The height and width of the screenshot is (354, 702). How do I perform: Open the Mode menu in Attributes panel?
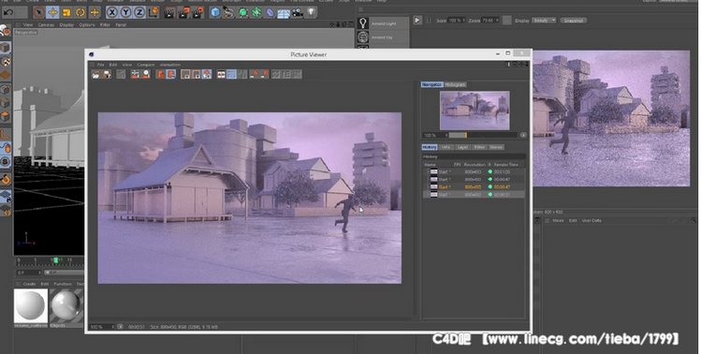coord(558,221)
